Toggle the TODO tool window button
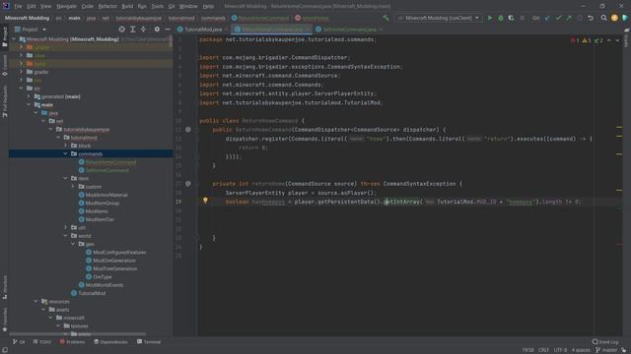Screen dimensions: 631x354 pos(42,342)
